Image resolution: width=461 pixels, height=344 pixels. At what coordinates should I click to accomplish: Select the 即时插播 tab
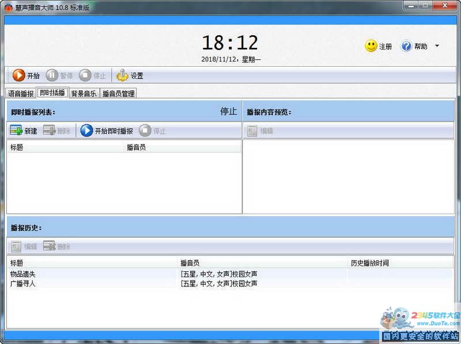tap(52, 93)
